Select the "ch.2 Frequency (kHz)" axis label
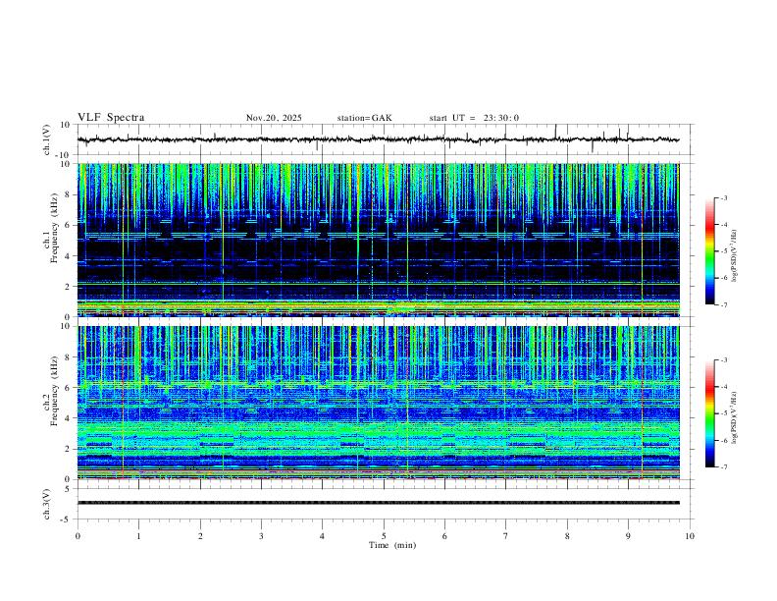The image size is (777, 601). click(x=52, y=391)
